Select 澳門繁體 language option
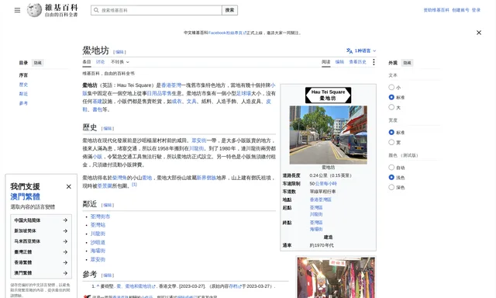The height and width of the screenshot is (298, 496). (41, 273)
